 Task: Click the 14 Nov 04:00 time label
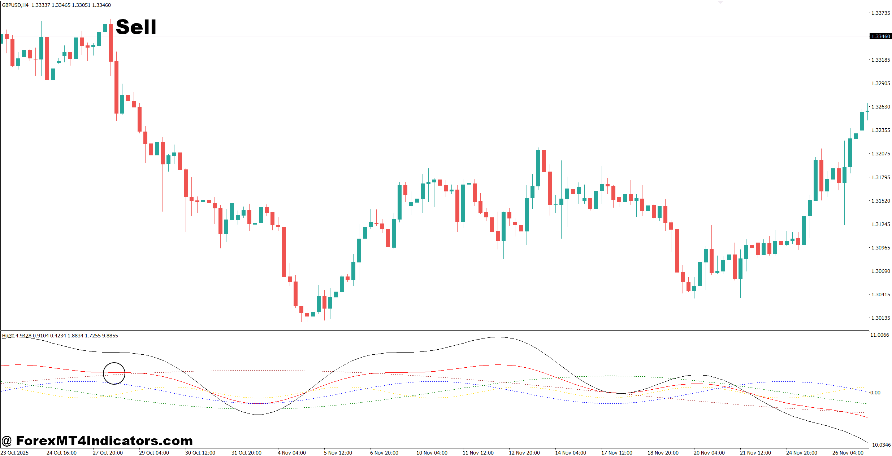pos(571,453)
